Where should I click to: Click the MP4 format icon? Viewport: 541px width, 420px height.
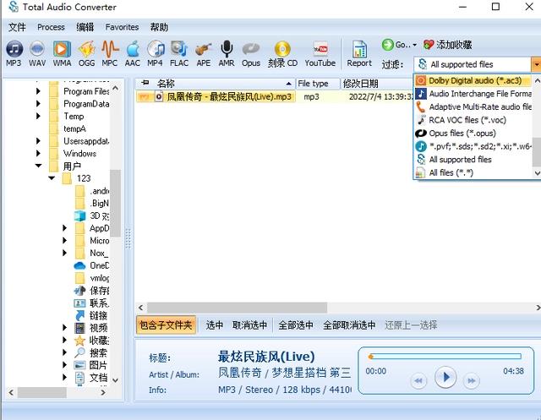pyautogui.click(x=155, y=53)
